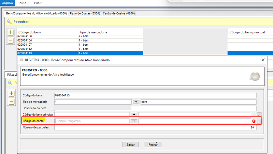Viewport: 273px width, 154px height.
Task: Click the Número de parcelas field
Action: [155, 127]
